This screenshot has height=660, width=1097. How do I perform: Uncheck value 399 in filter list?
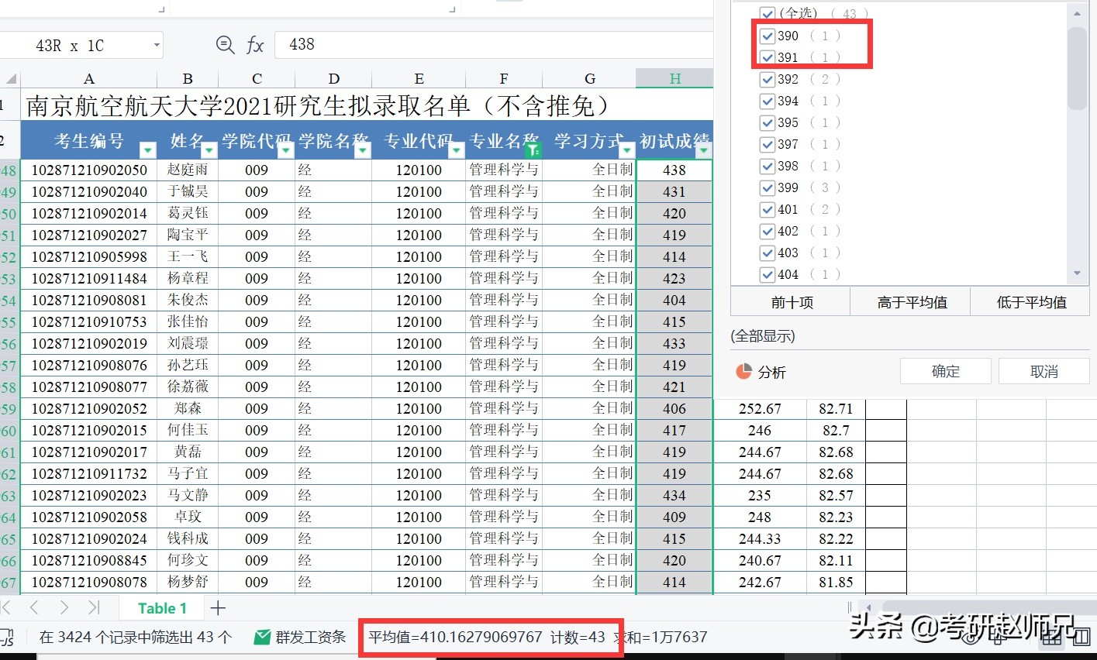pyautogui.click(x=767, y=187)
